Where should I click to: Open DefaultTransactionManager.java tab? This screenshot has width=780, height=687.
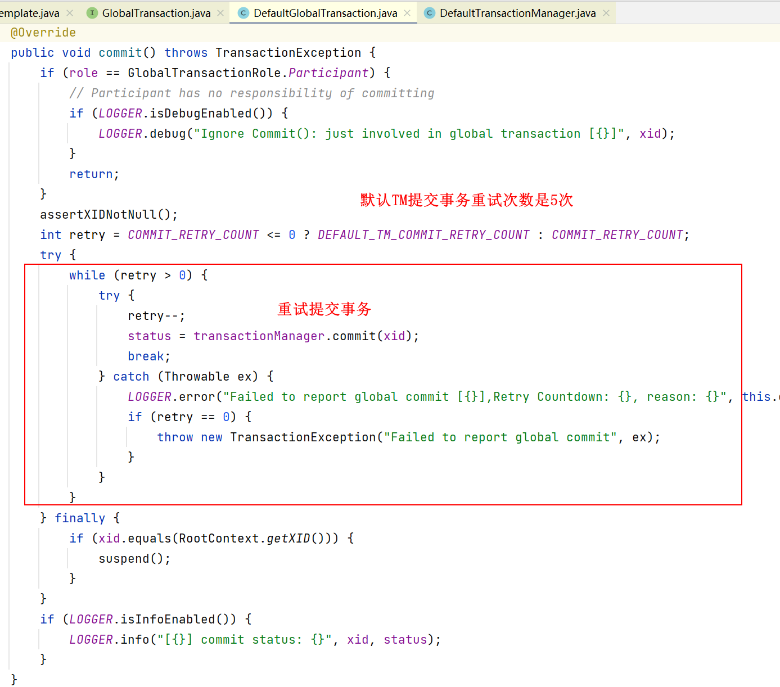[517, 13]
